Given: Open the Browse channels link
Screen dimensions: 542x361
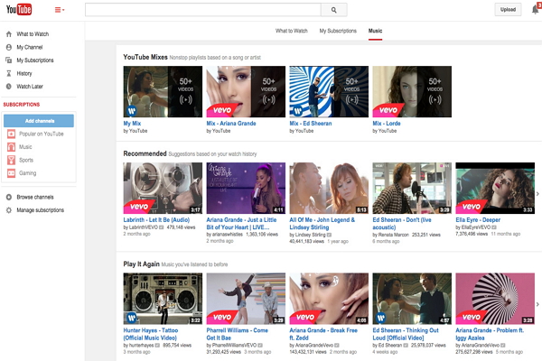Looking at the screenshot, I should (36, 197).
